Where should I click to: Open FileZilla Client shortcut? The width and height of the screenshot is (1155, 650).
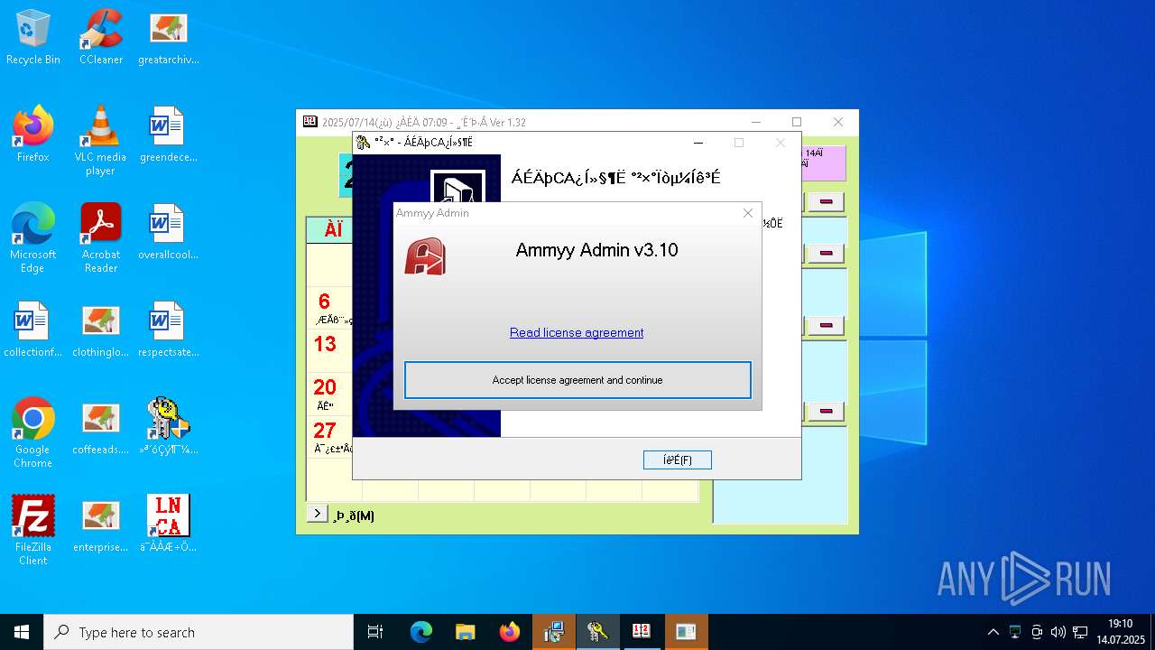[x=32, y=531]
